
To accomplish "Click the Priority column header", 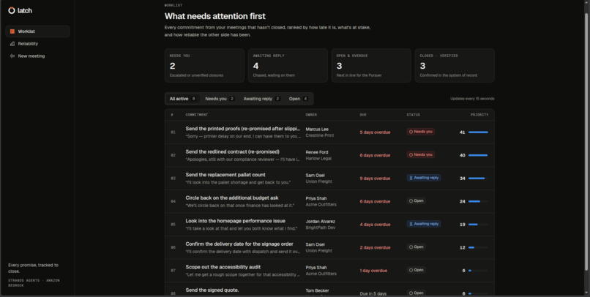I will (x=479, y=115).
